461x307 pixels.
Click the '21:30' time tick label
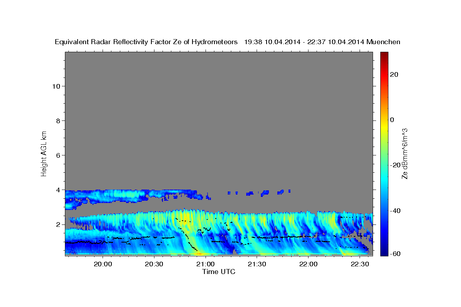(x=257, y=264)
